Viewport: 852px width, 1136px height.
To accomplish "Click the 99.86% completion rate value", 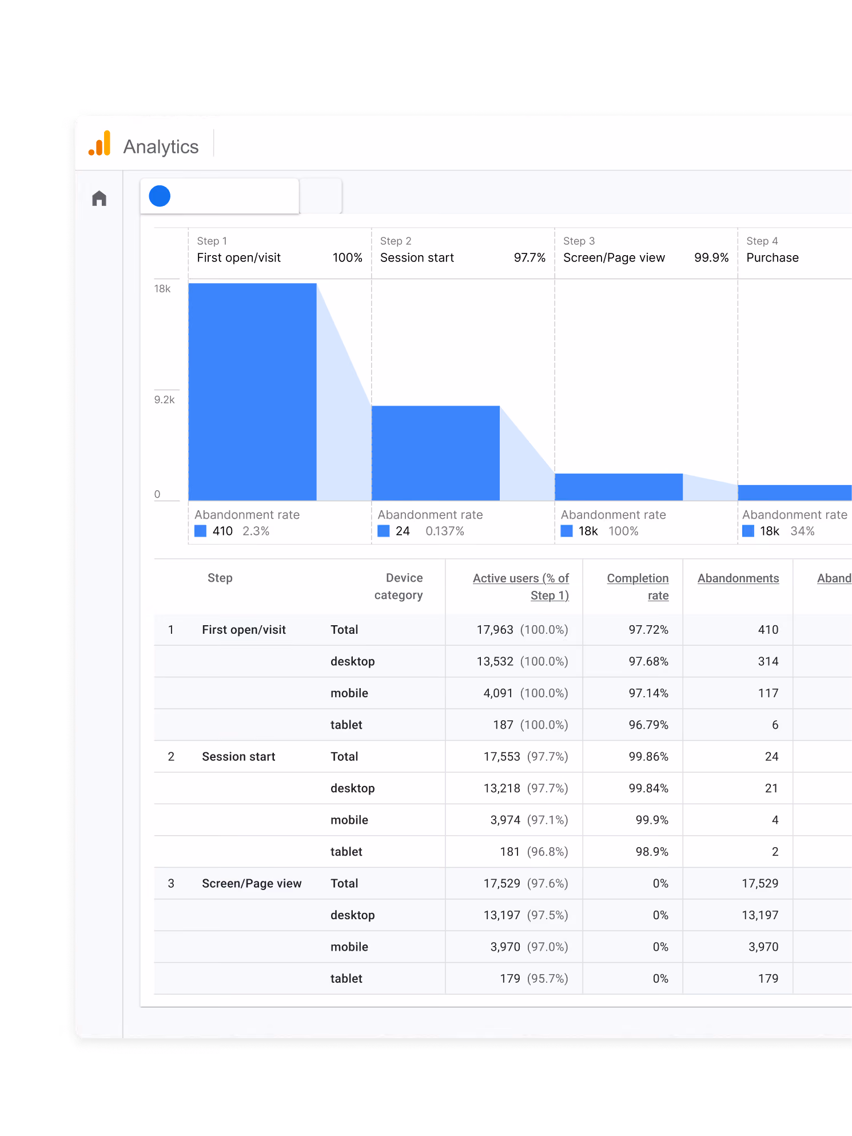I will pyautogui.click(x=648, y=757).
